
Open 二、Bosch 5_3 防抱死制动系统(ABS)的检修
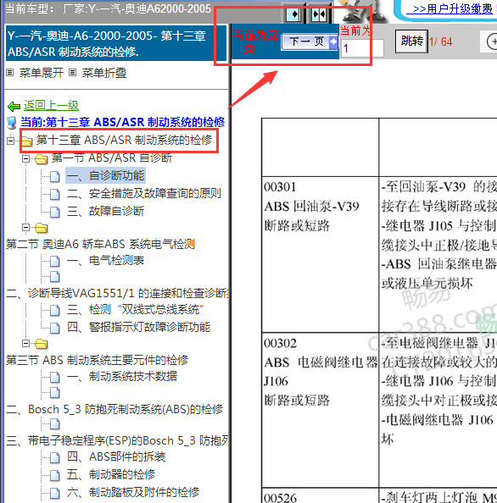click(114, 409)
